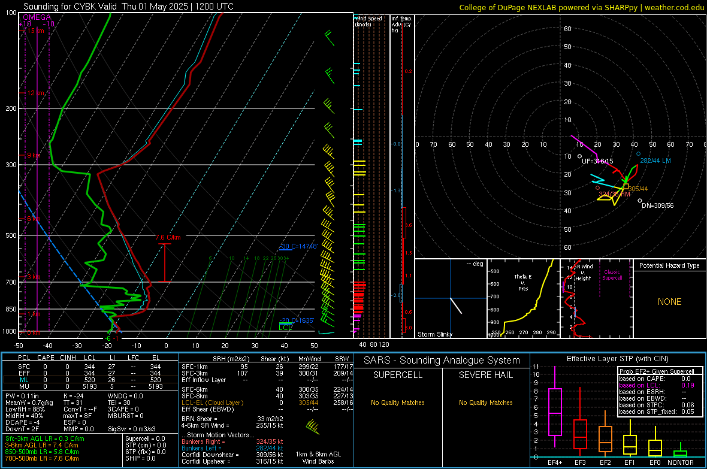
Task: Click the 'Inf. Temp. Adv.' panel header
Action: tap(401, 25)
